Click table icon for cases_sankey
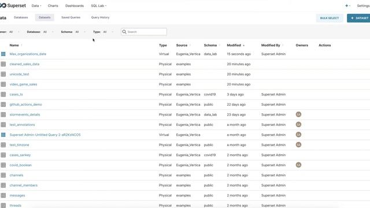The image size is (370, 208). pos(3,155)
